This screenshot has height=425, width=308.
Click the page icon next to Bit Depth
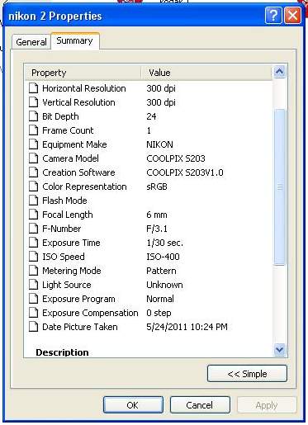34,116
